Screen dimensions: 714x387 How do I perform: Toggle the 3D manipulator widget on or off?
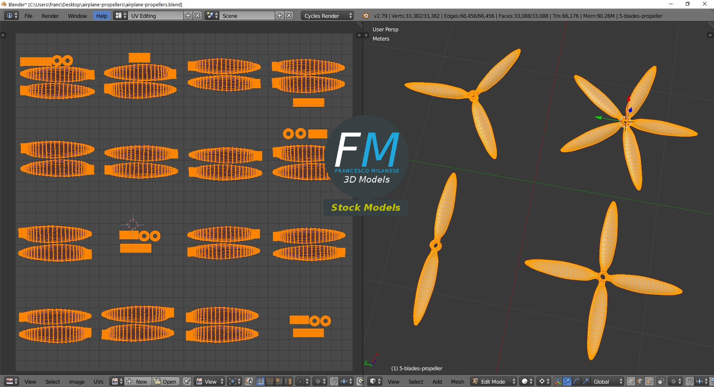[557, 381]
